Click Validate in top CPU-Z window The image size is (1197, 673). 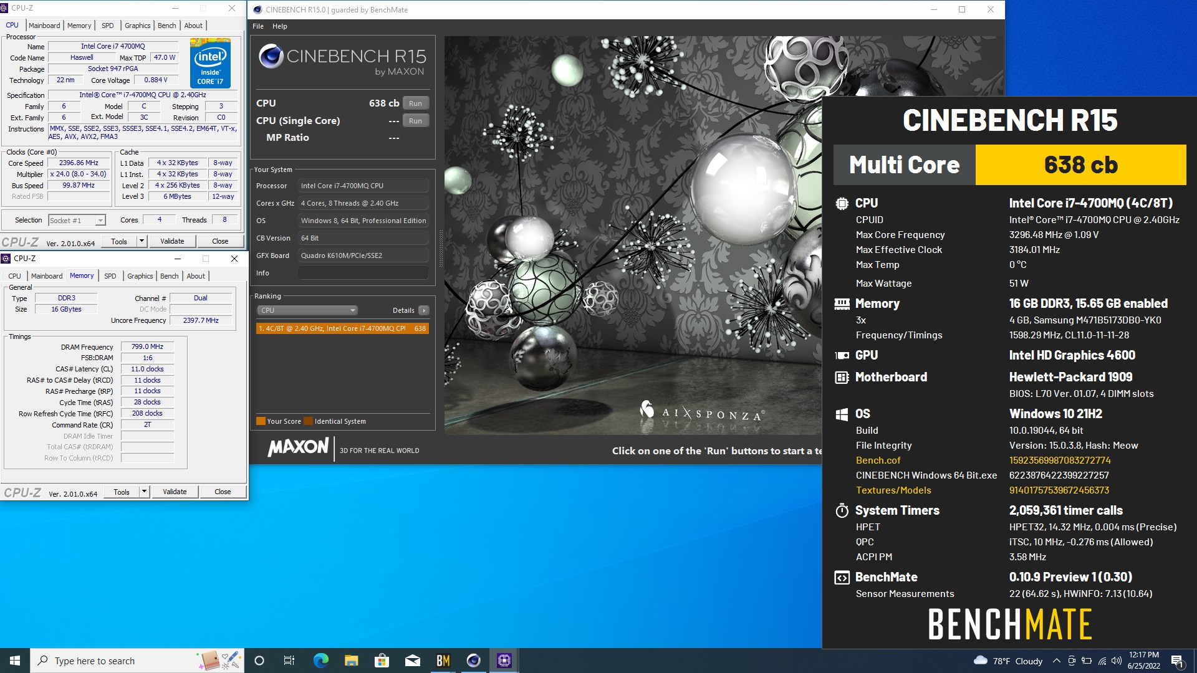tap(172, 241)
